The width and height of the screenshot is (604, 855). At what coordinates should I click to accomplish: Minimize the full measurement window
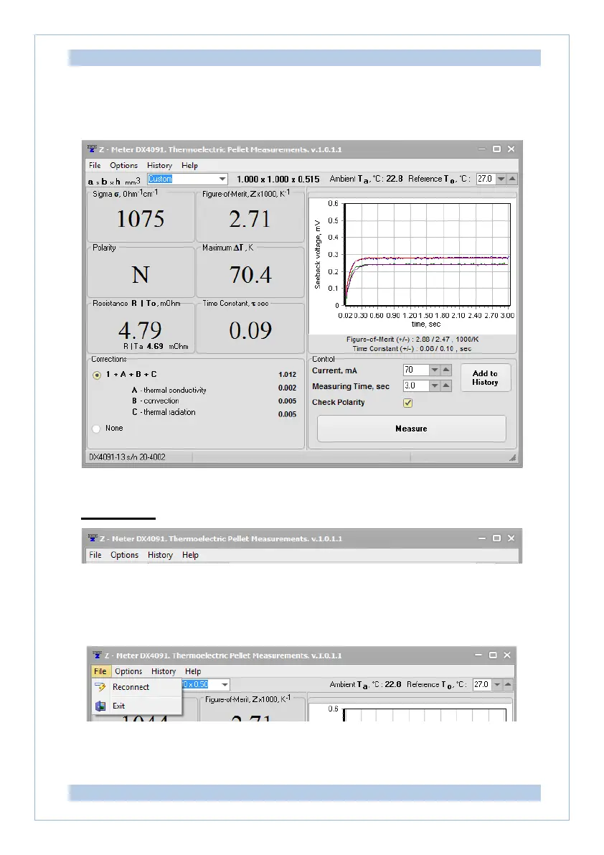[481, 149]
